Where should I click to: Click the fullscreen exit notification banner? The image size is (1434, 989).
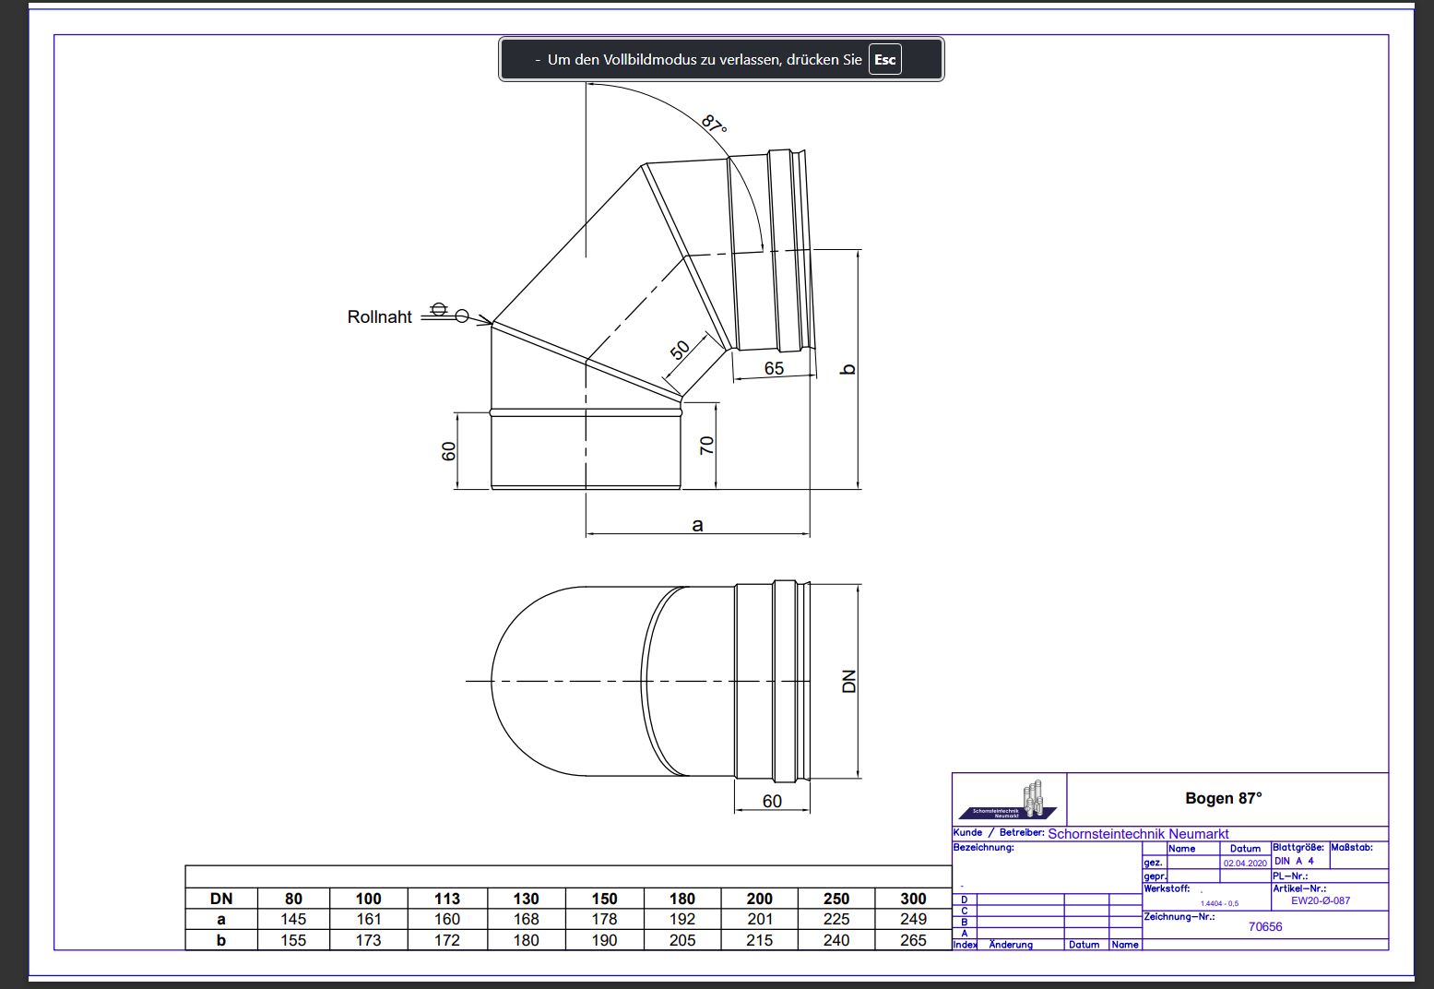[701, 60]
